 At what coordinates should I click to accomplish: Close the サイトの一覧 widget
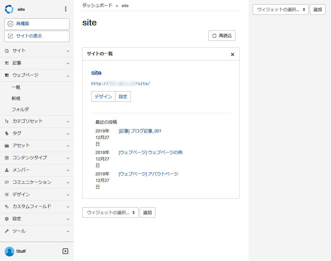pos(232,54)
